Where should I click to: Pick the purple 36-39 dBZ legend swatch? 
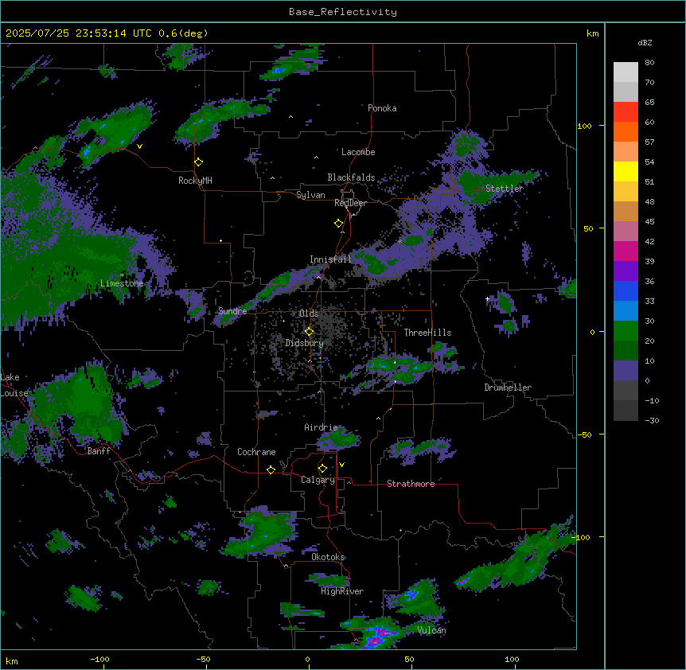626,271
